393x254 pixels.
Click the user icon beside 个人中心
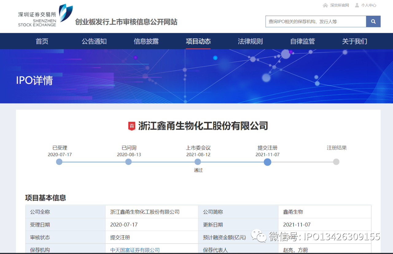(x=357, y=5)
